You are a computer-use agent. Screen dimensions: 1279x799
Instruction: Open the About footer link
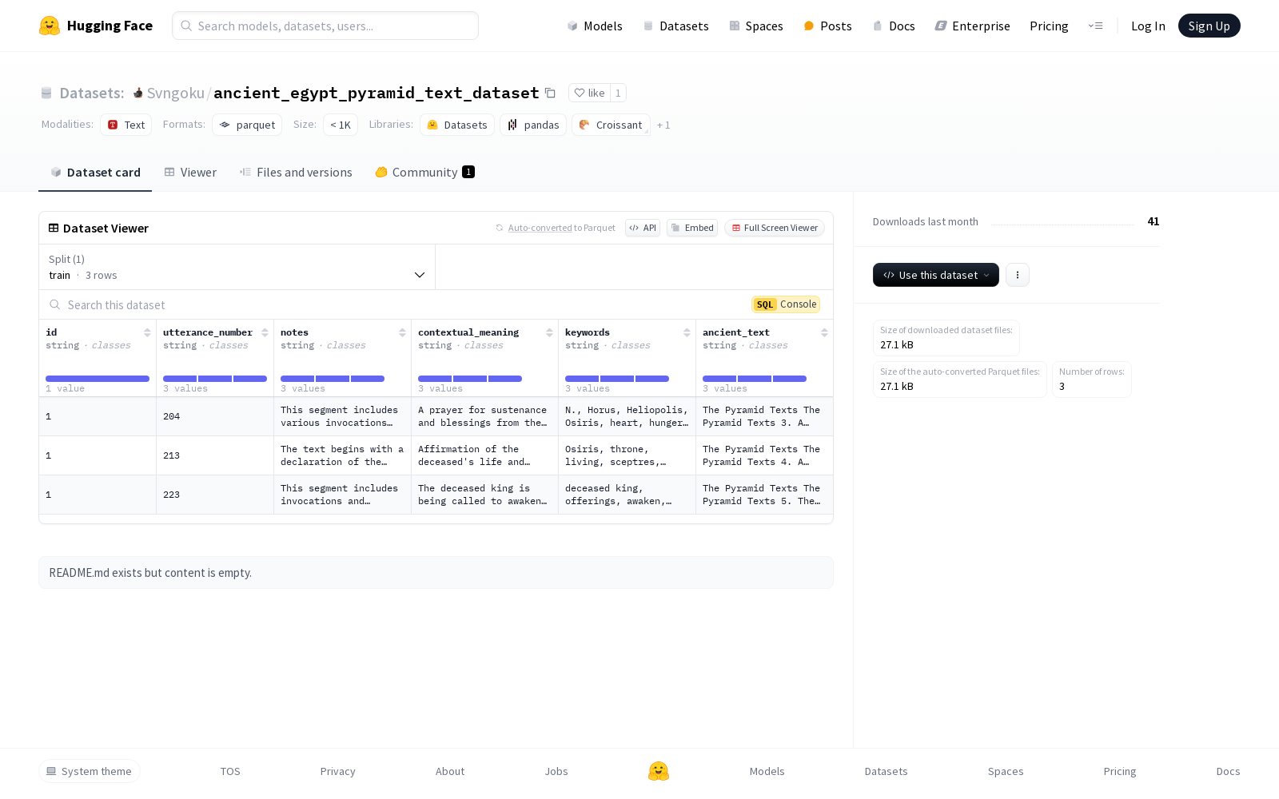point(450,771)
